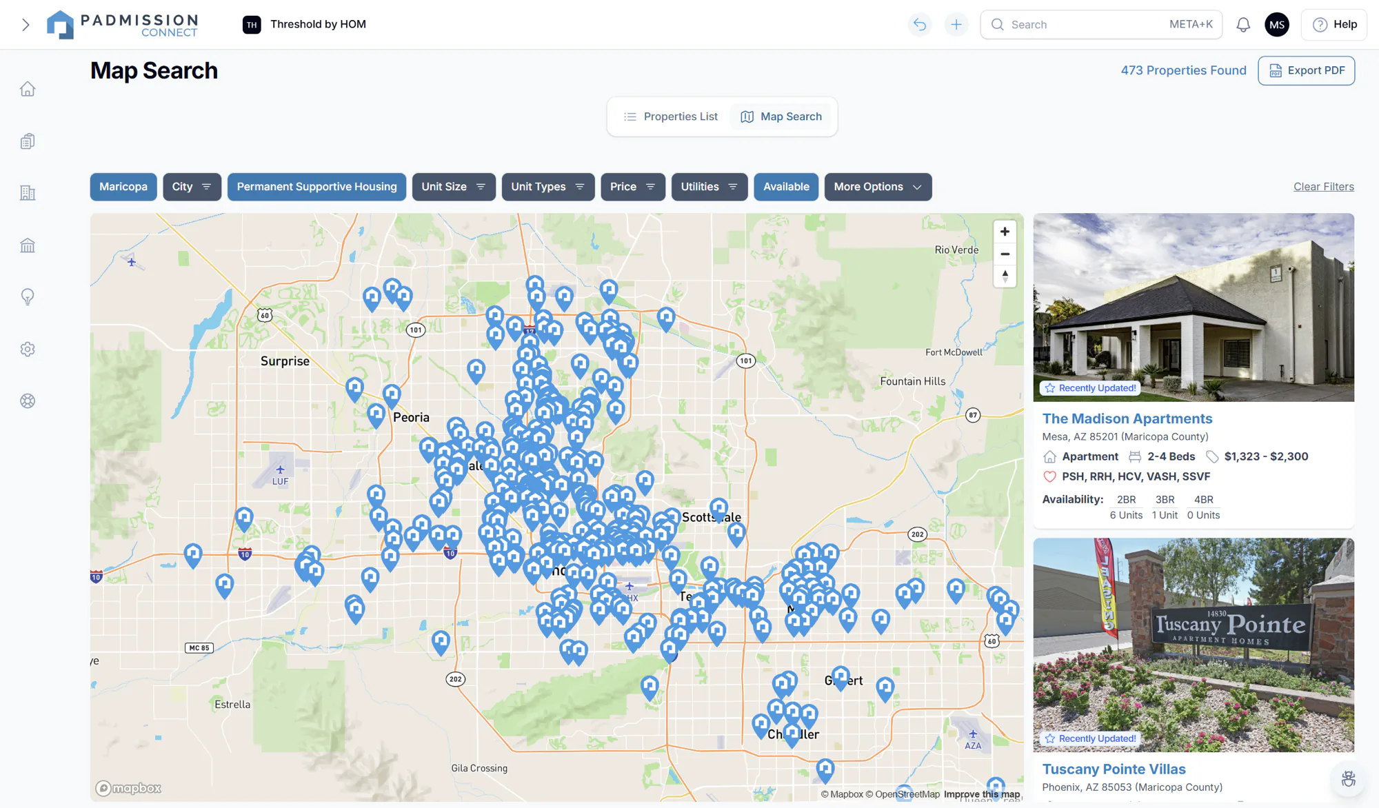Open the Unit Size filter dropdown
The height and width of the screenshot is (808, 1379).
tap(454, 187)
